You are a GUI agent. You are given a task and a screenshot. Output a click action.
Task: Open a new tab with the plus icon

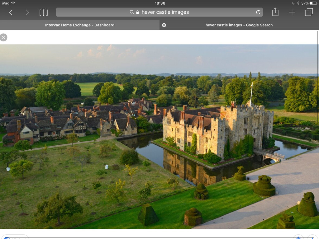[x=292, y=12]
